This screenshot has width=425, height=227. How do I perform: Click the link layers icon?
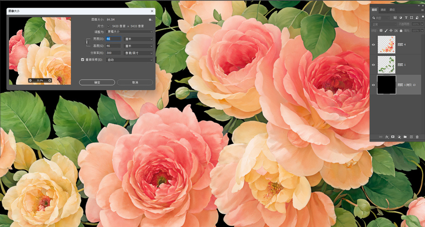[x=381, y=137]
